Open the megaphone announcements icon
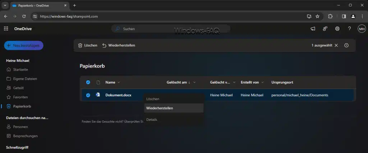This screenshot has height=153, width=368. (313, 29)
